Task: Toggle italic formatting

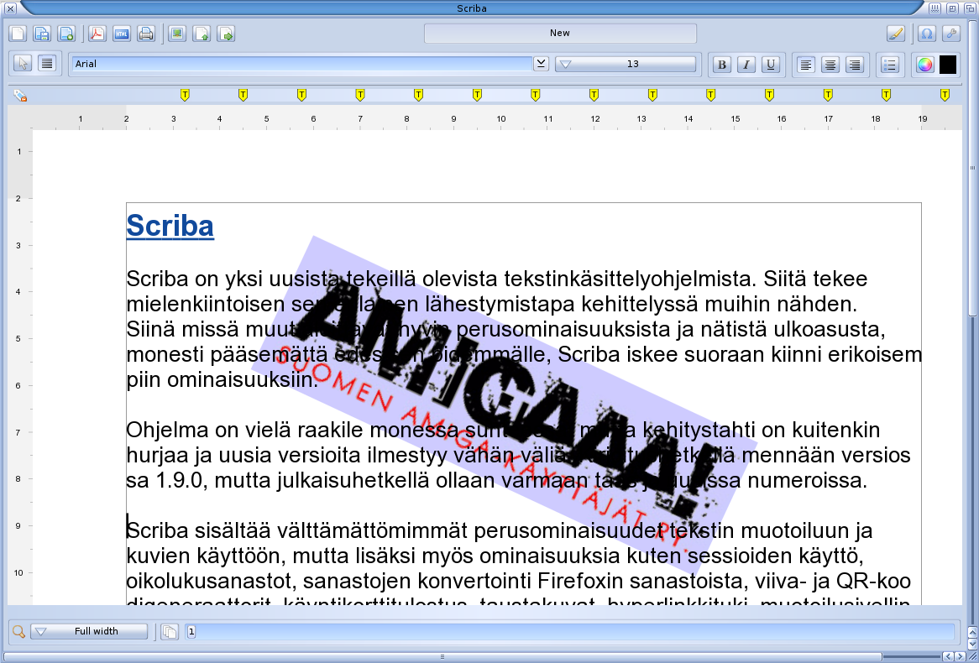Action: 746,65
